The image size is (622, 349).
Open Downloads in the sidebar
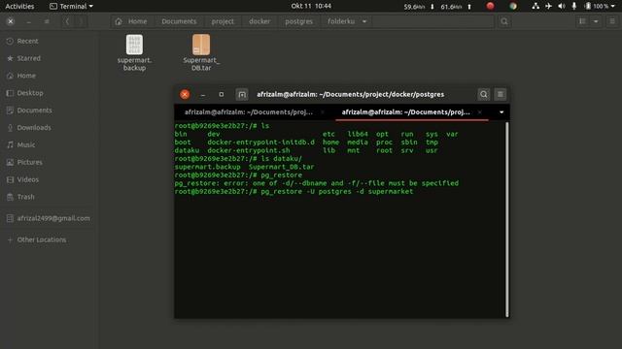pos(34,128)
